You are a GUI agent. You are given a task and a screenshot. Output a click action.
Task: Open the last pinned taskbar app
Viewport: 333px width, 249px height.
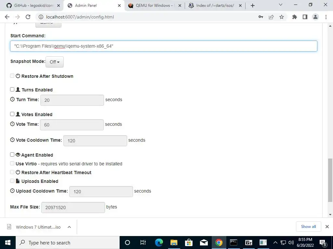click(263, 243)
